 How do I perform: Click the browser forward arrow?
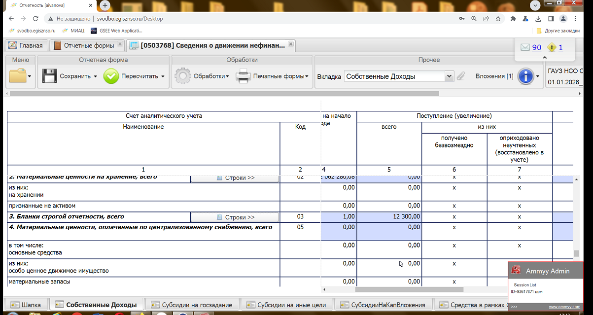pyautogui.click(x=23, y=19)
